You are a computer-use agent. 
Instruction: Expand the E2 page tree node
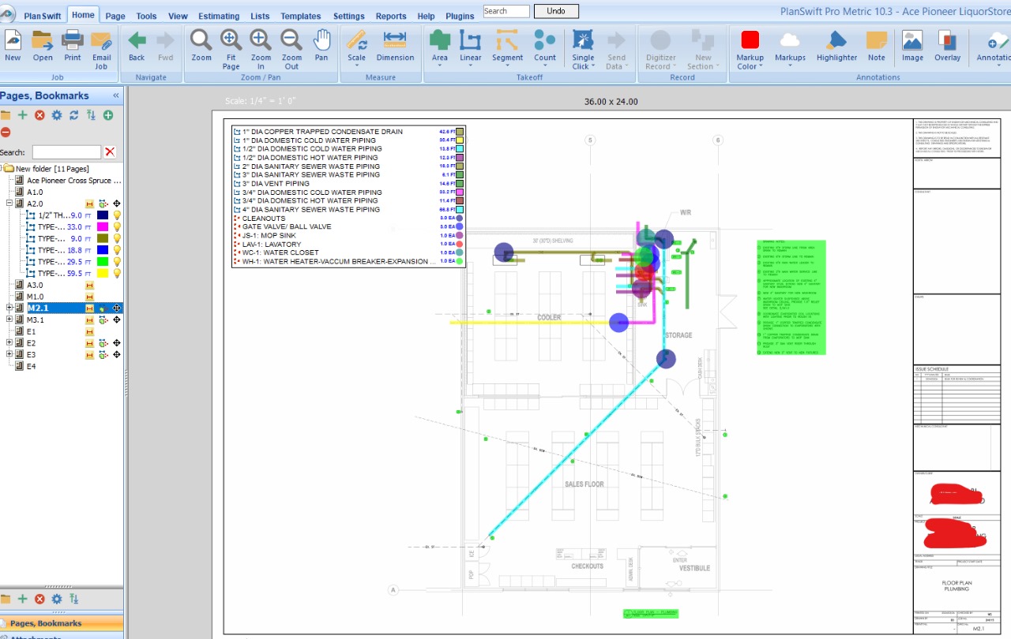[9, 343]
